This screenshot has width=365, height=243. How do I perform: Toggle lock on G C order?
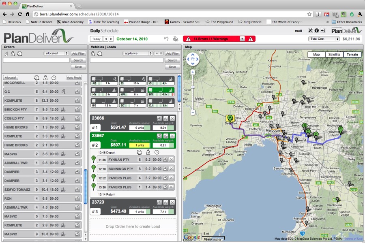[77, 92]
